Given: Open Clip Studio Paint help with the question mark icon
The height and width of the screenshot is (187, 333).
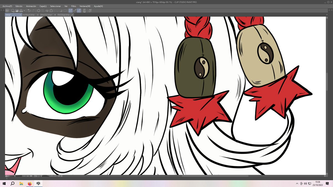Looking at the screenshot, I should coord(89,11).
